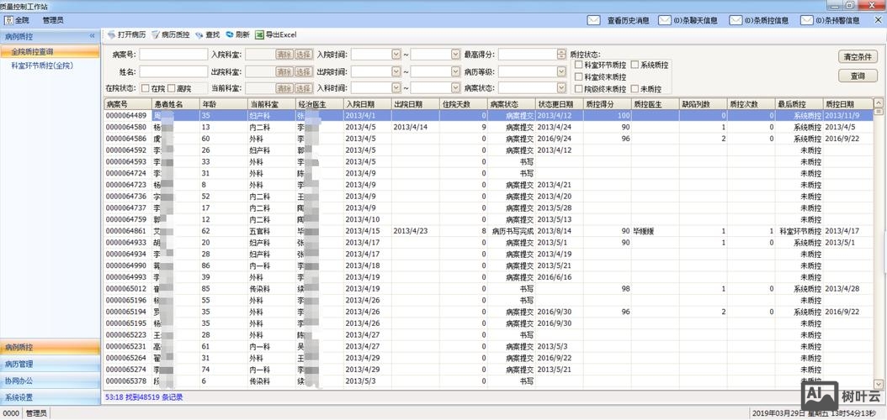Switch to the 病历管理 sidebar section
Viewport: 887px width, 420px height.
tap(50, 364)
